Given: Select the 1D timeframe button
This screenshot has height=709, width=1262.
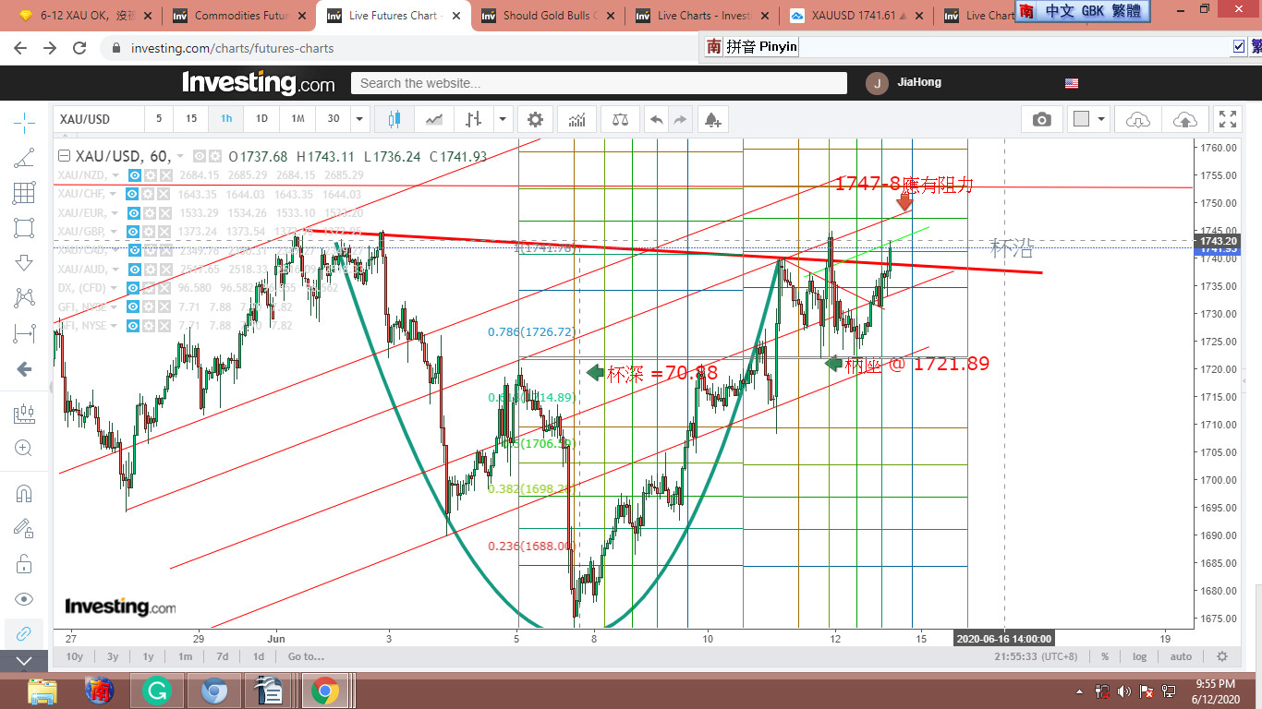Looking at the screenshot, I should point(261,119).
